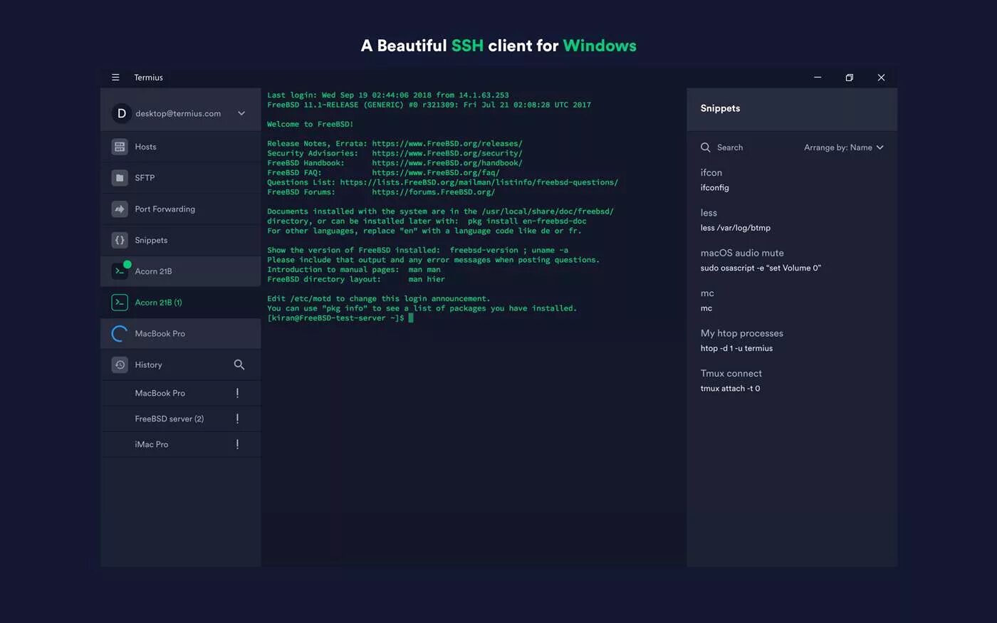The image size is (997, 623).
Task: Select the sudo osascript command line
Action: (761, 268)
